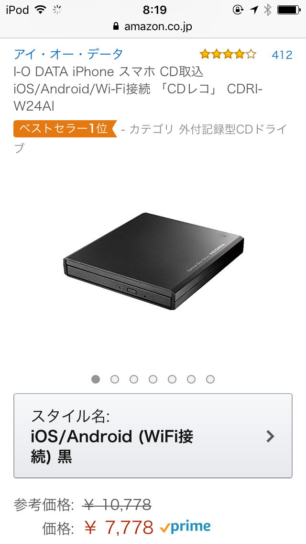Tap the Bluetooth icon in status bar
The height and width of the screenshot is (544, 306).
click(x=268, y=10)
